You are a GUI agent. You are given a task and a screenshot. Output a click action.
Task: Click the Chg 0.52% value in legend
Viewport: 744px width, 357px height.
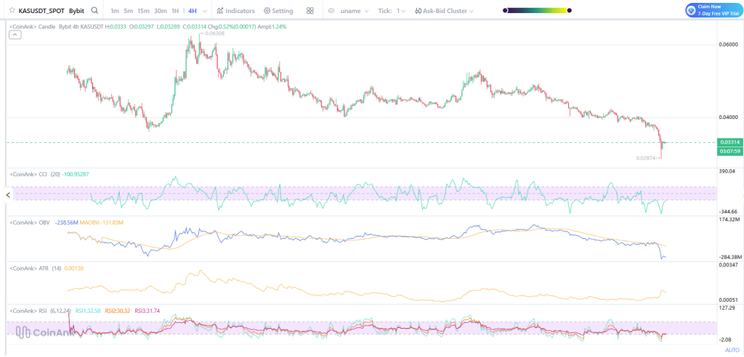coord(233,27)
